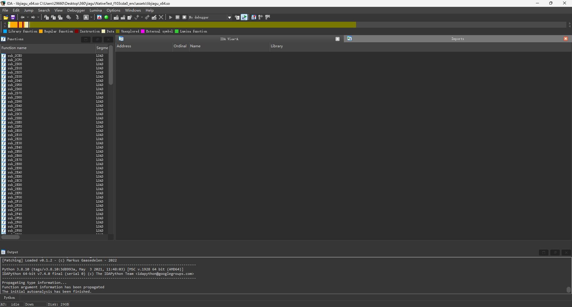Sort by the Address column header

pos(144,46)
